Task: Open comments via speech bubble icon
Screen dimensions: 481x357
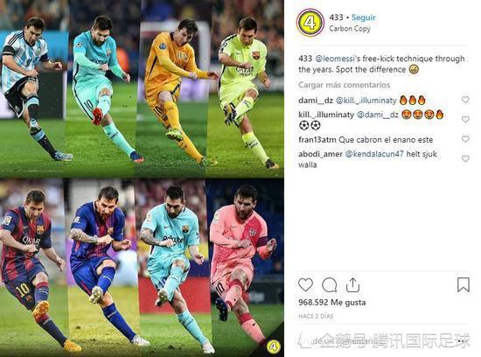Action: [330, 285]
